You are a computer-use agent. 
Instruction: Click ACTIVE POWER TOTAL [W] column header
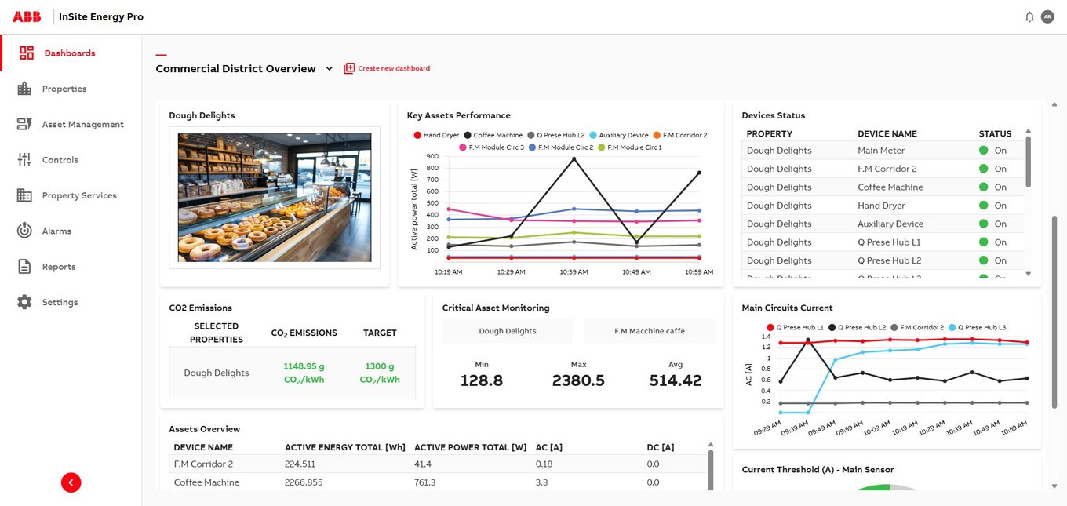pos(470,447)
